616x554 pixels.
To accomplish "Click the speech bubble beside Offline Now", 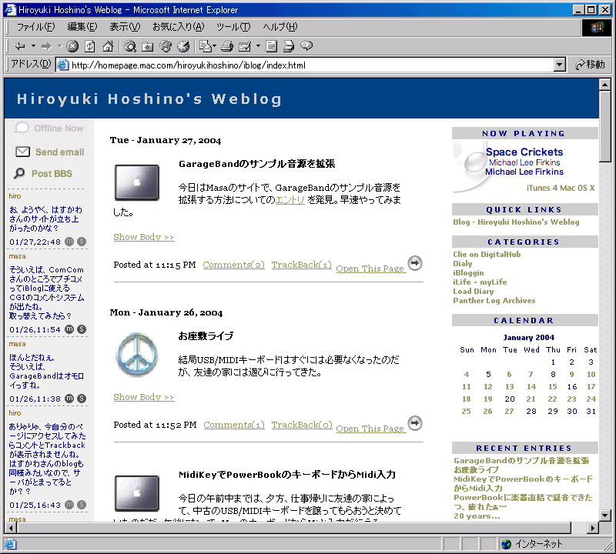I will pyautogui.click(x=22, y=128).
